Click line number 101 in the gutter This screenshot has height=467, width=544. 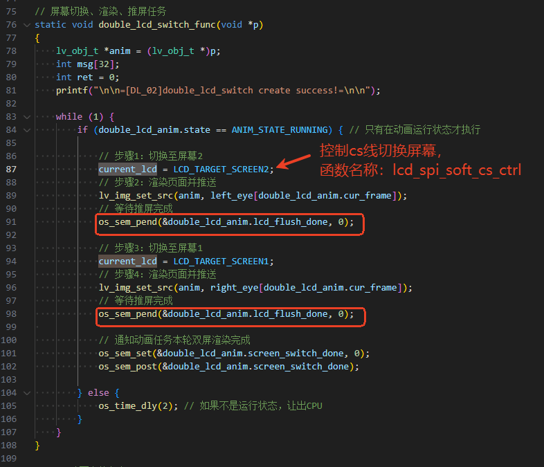coord(9,354)
